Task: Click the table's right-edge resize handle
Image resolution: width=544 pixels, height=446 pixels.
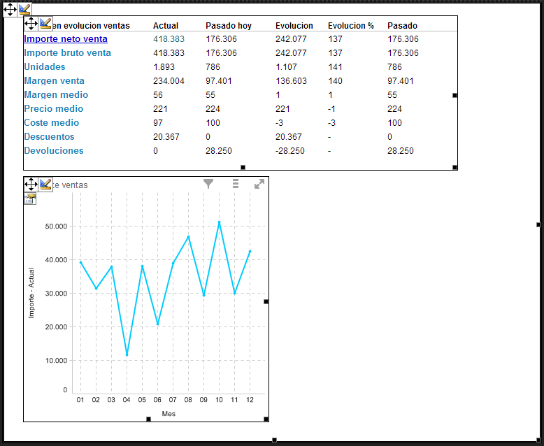Action: pyautogui.click(x=455, y=95)
